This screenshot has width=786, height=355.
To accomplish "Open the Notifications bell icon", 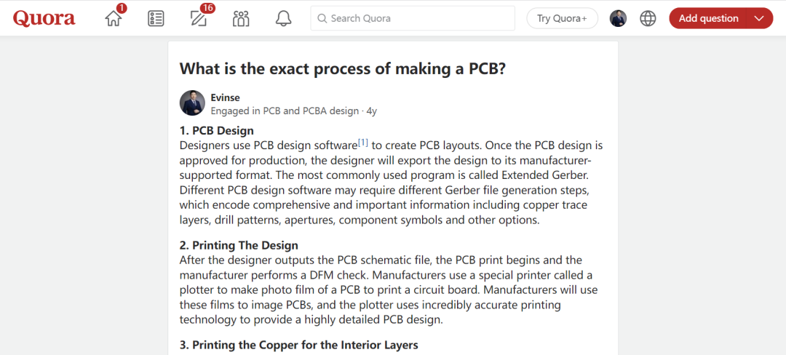I will (283, 18).
